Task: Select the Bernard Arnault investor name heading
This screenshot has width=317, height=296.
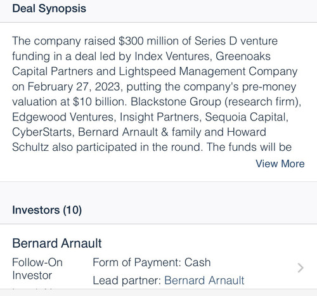Action: [x=57, y=243]
